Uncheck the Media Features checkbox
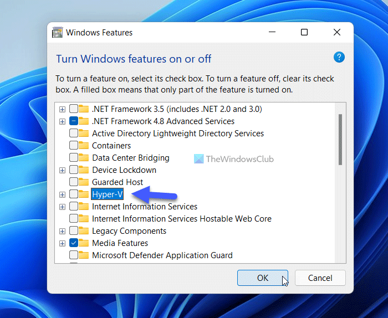This screenshot has height=318, width=388. pos(74,243)
